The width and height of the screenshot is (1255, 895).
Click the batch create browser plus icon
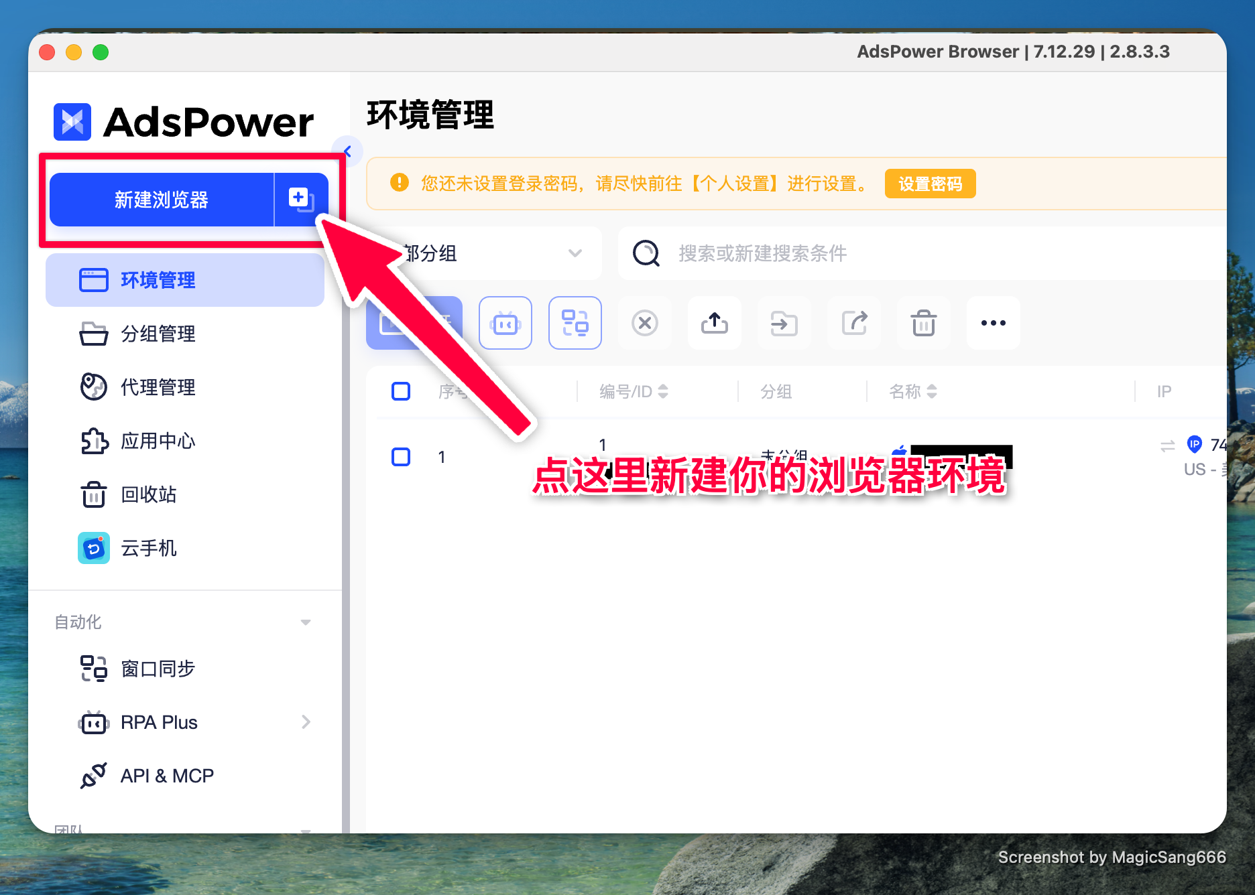301,200
